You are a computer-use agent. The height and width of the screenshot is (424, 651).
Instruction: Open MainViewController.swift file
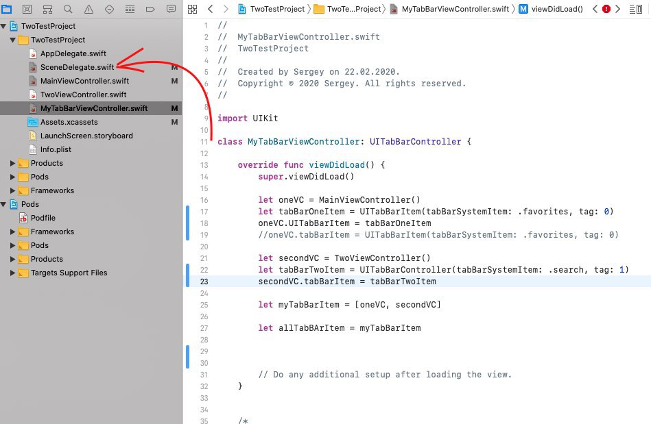84,81
